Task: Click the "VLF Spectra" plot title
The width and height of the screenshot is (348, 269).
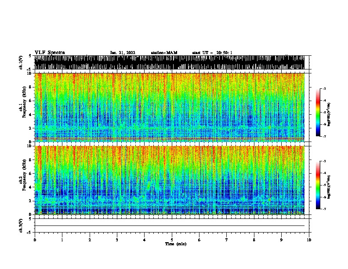Action: 50,53
